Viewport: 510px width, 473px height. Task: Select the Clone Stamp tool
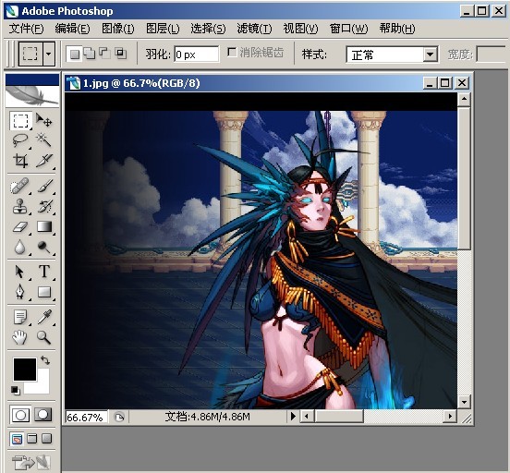click(x=20, y=206)
